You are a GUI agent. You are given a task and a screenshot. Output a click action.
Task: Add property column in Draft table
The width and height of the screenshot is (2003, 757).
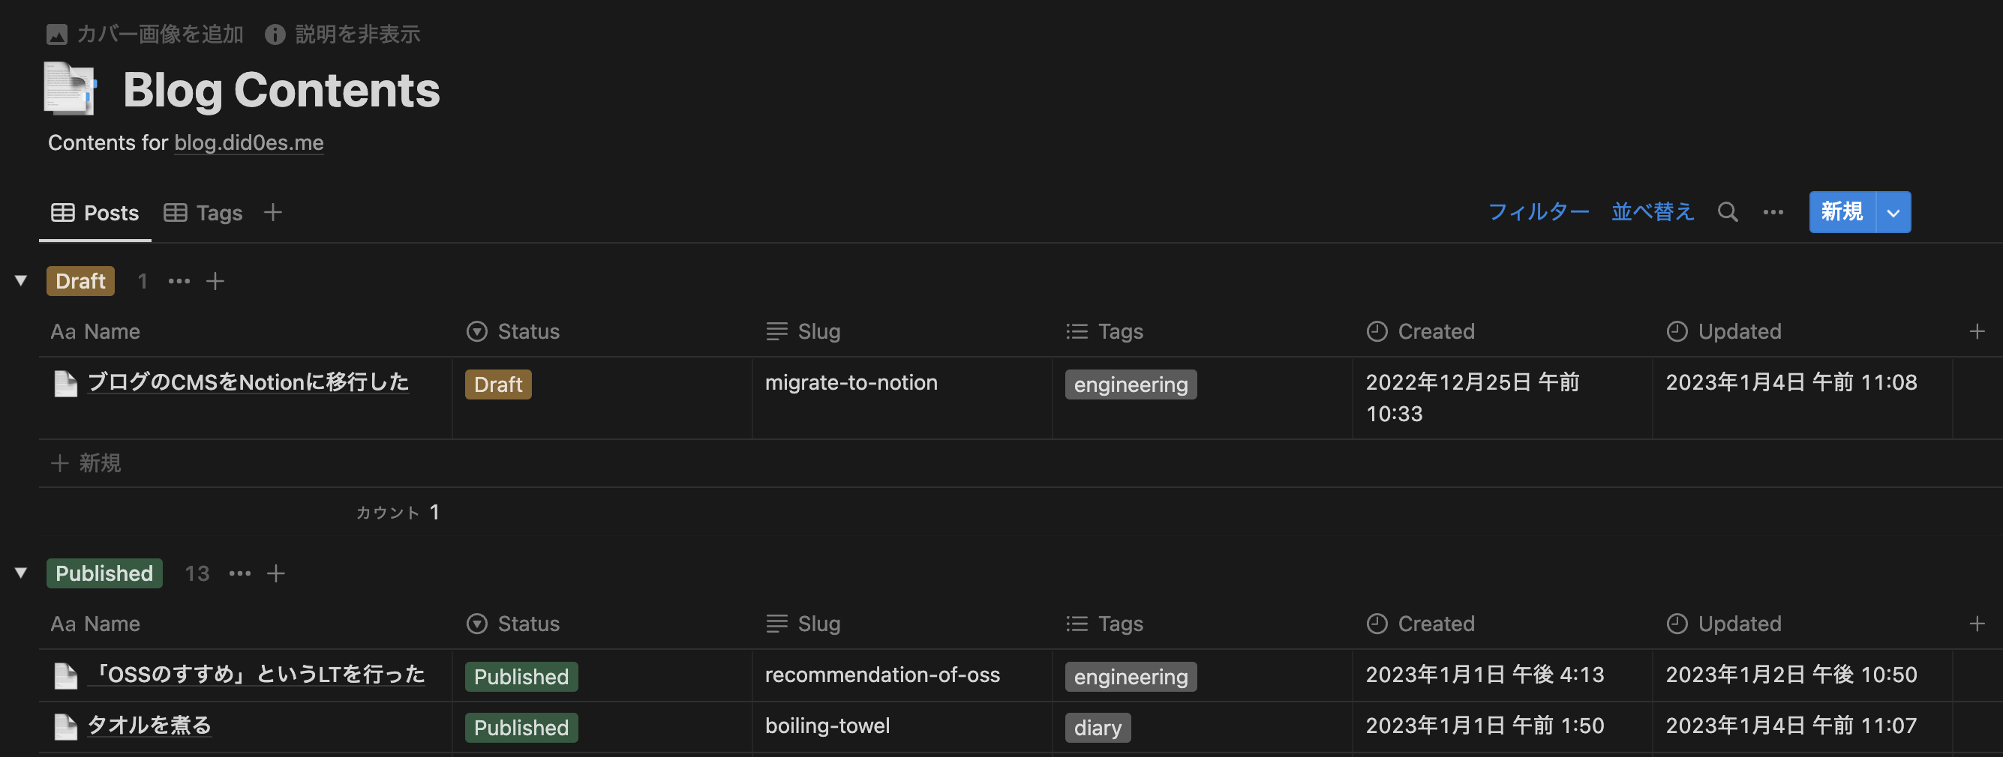1977,332
